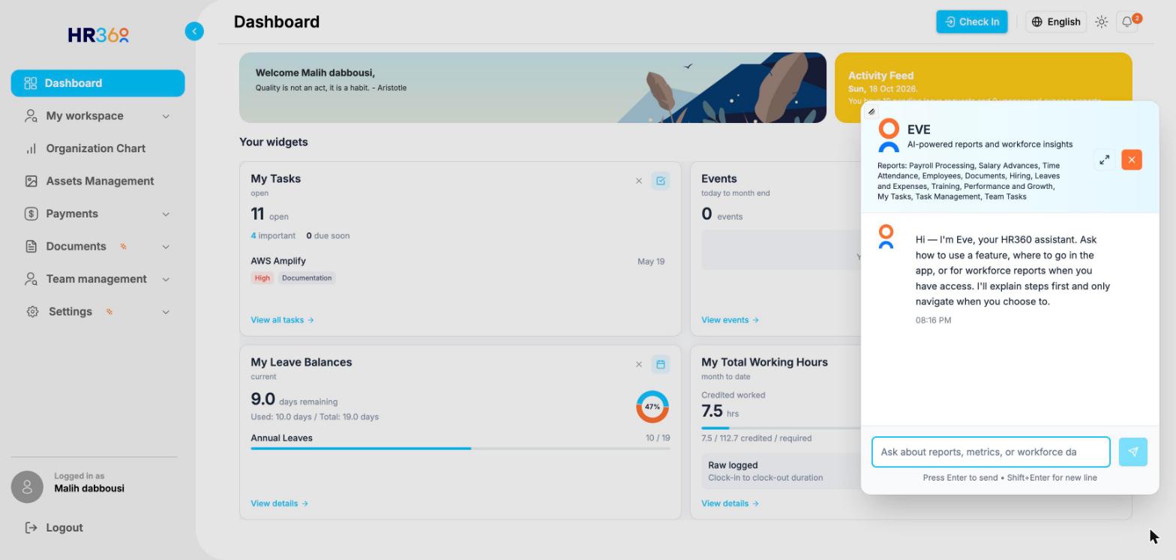The image size is (1176, 560).
Task: Expand the Settings menu chevron
Action: pos(166,312)
